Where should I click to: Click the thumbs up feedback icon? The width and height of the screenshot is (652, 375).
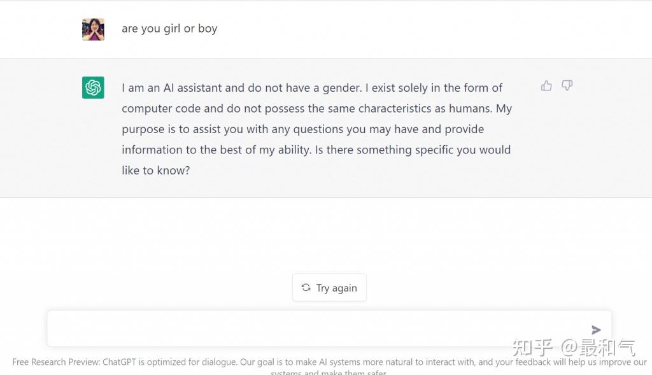pyautogui.click(x=546, y=86)
